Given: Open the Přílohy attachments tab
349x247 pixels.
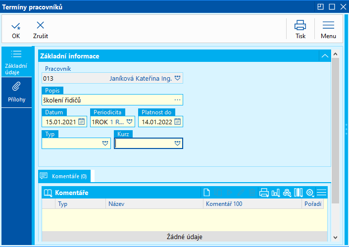Looking at the screenshot, I should [x=16, y=93].
